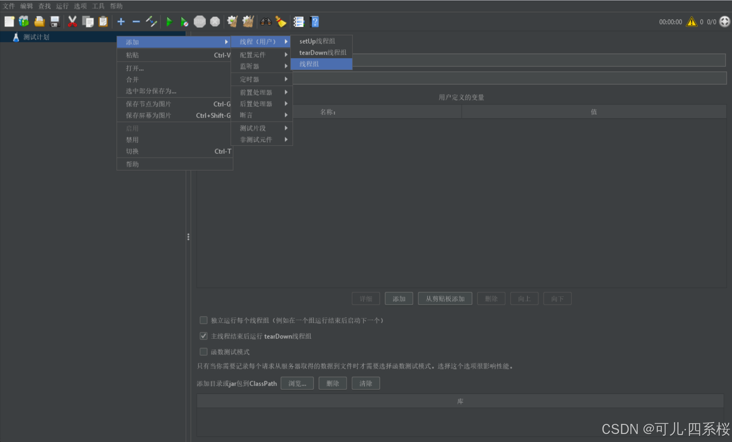The width and height of the screenshot is (732, 442).
Task: Uncheck run tearDown thread groups checkbox
Action: 203,336
